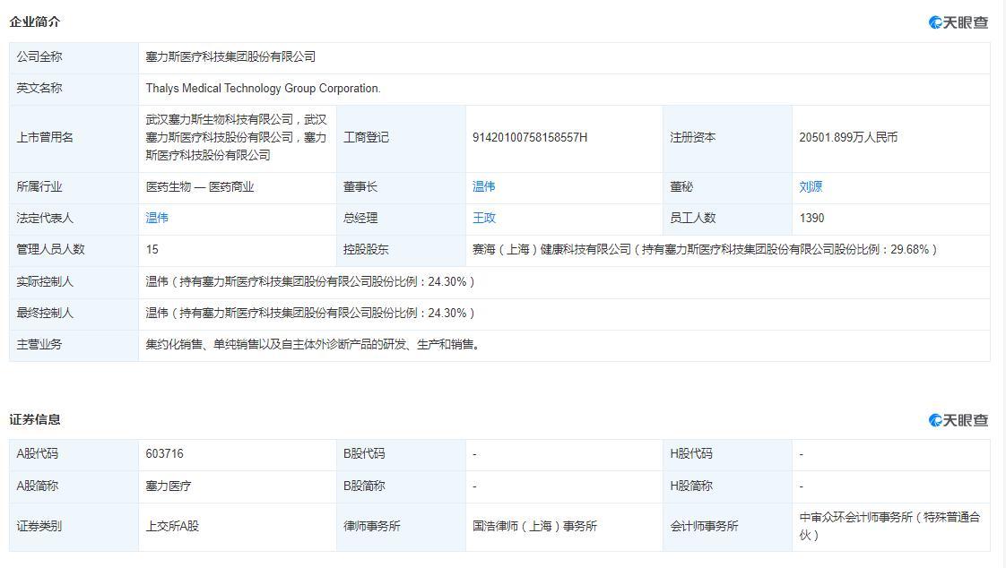
Task: Open legal representative link 温伟
Action: pyautogui.click(x=157, y=218)
